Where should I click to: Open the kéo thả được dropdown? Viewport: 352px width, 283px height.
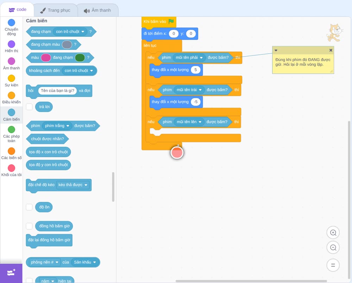pyautogui.click(x=73, y=185)
